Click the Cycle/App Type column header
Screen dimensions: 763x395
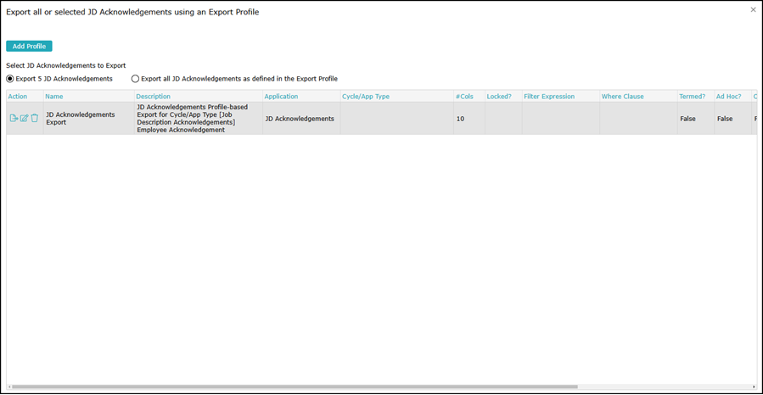(366, 97)
